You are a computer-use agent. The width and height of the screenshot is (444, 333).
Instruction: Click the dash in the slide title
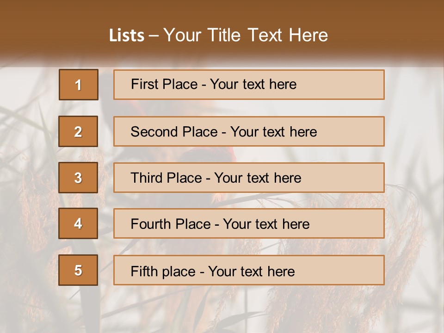154,36
